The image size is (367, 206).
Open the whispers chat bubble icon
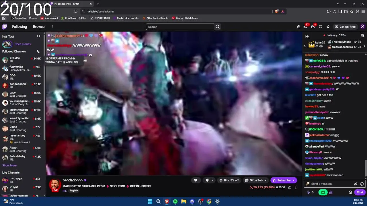click(321, 27)
